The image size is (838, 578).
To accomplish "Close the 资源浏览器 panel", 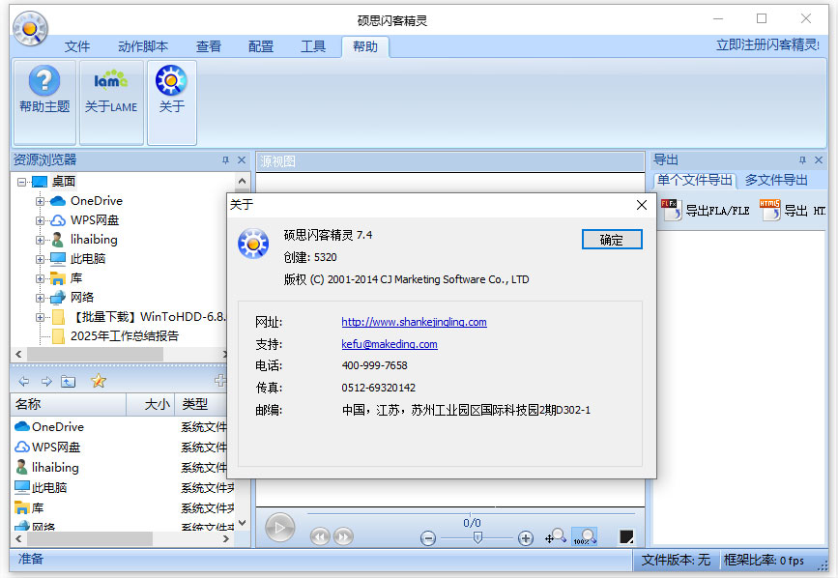I will 242,159.
